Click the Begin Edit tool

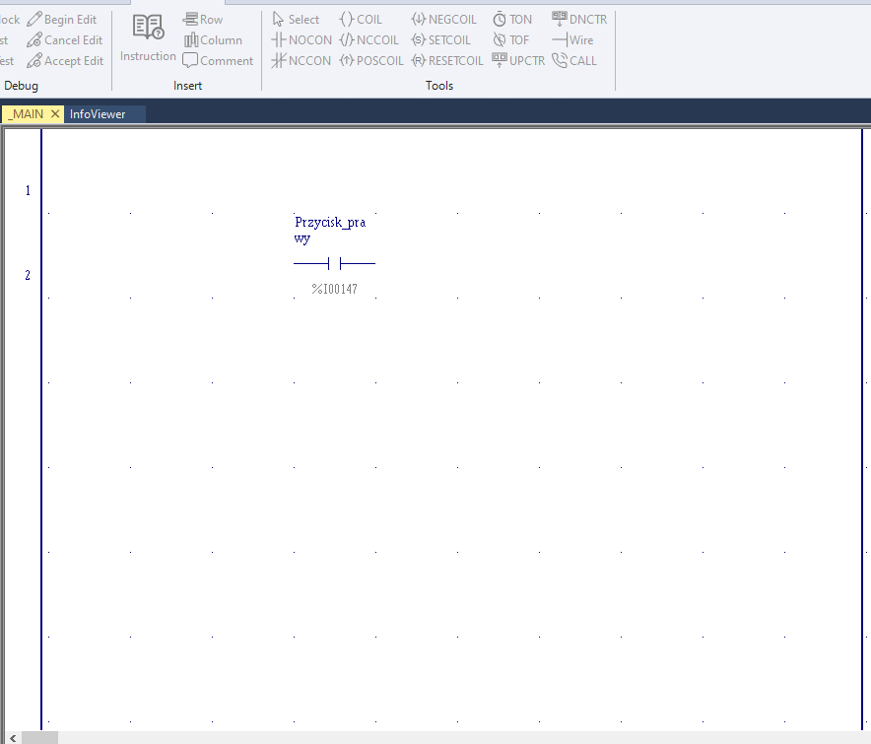click(x=62, y=20)
